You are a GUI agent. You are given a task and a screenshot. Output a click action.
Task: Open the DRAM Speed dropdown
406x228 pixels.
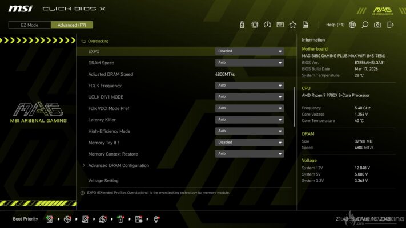[x=250, y=63]
